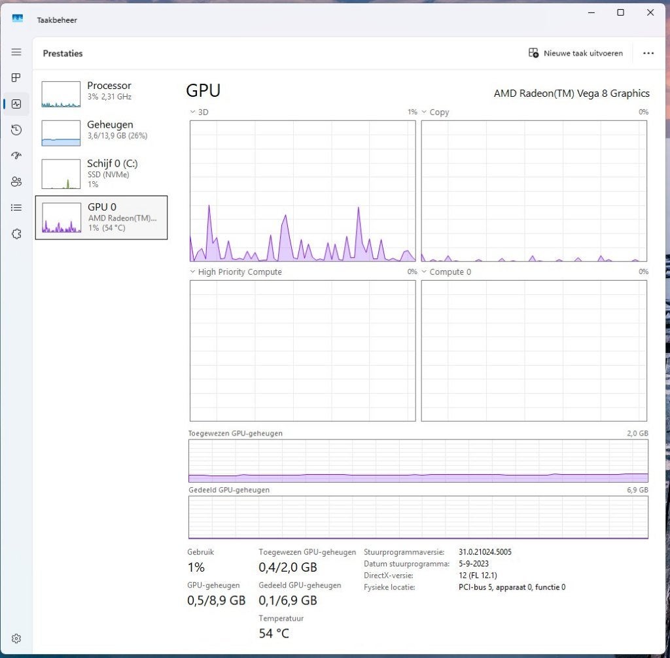Viewport: 670px width, 658px height.
Task: Open Startup apps page icon
Action: point(16,156)
